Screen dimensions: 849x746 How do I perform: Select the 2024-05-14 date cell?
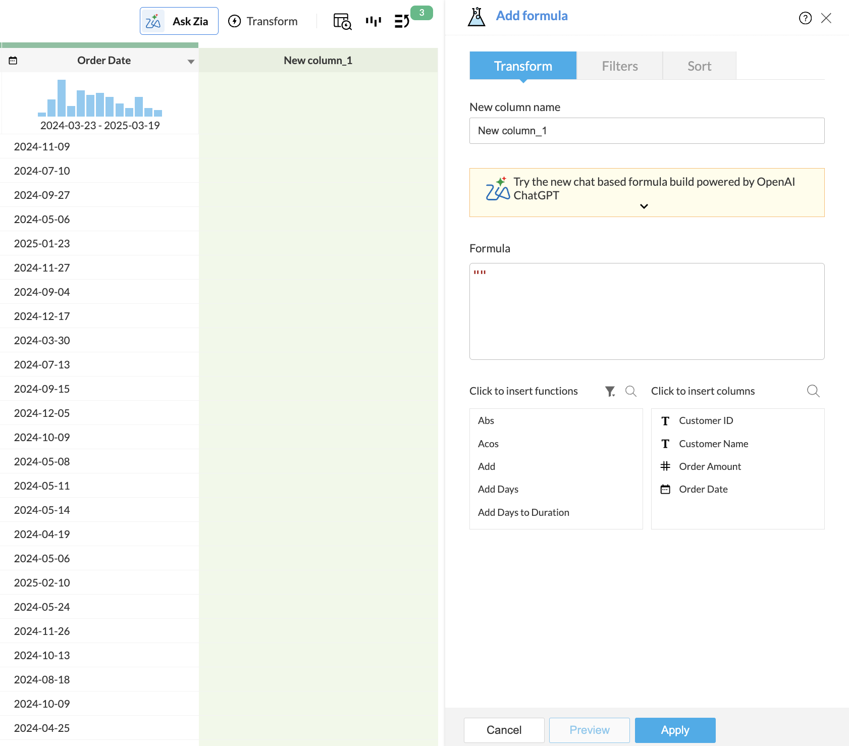click(x=99, y=510)
